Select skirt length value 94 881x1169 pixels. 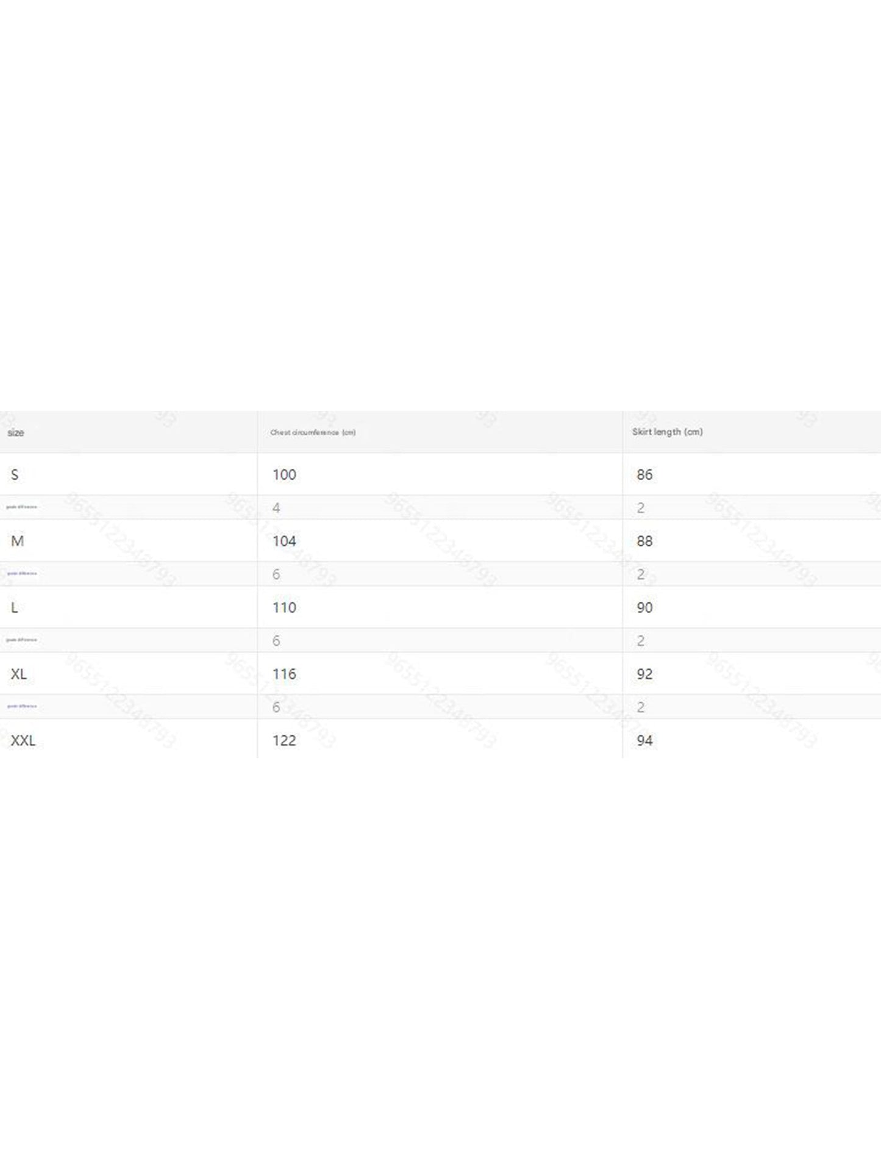(x=644, y=740)
